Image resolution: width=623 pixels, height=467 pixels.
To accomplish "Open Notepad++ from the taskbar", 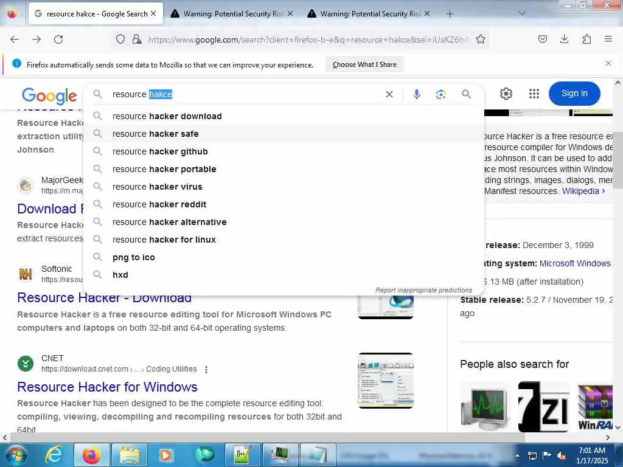I will point(242,455).
